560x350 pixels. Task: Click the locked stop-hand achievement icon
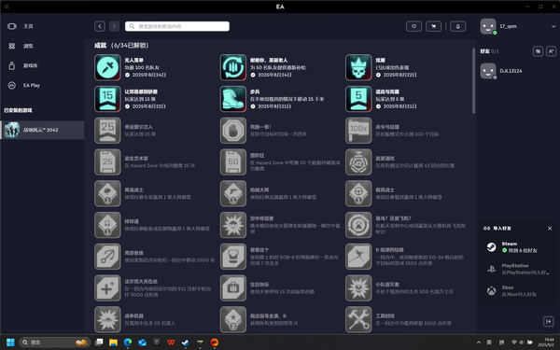pos(233,131)
